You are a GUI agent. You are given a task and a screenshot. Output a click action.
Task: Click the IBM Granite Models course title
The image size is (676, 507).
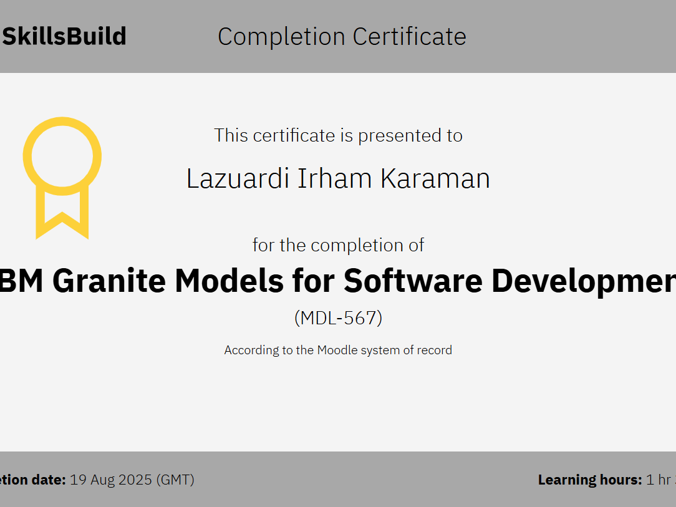tap(338, 281)
